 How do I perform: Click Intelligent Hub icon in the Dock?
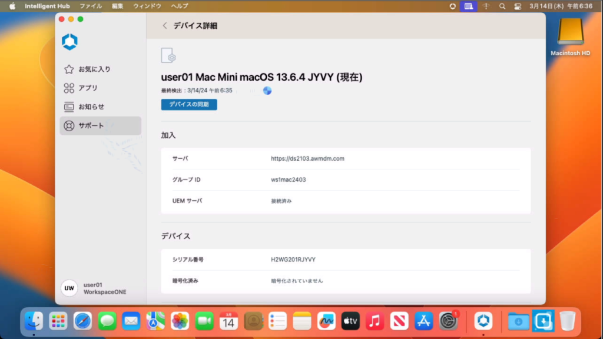(483, 321)
